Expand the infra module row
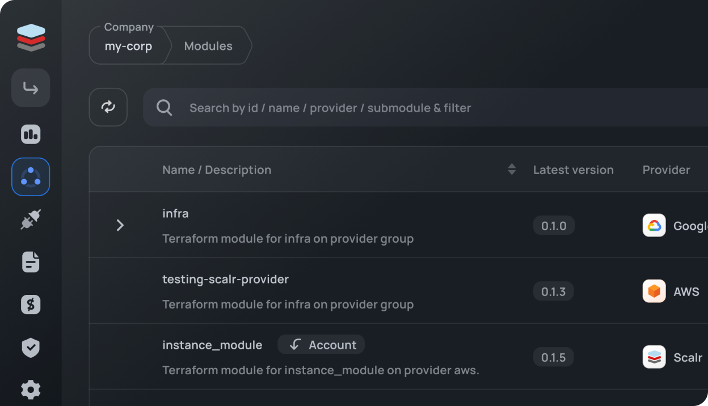708x406 pixels. pos(120,225)
